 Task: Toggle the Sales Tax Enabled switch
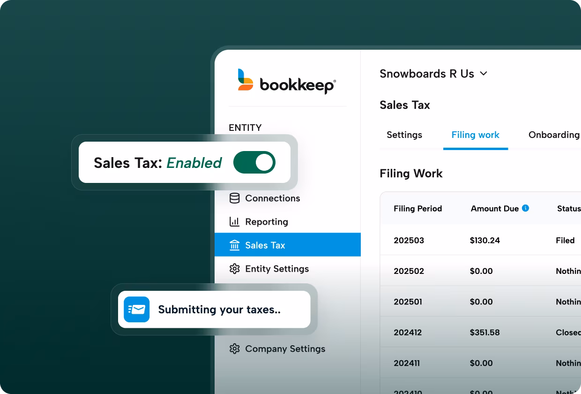tap(254, 162)
